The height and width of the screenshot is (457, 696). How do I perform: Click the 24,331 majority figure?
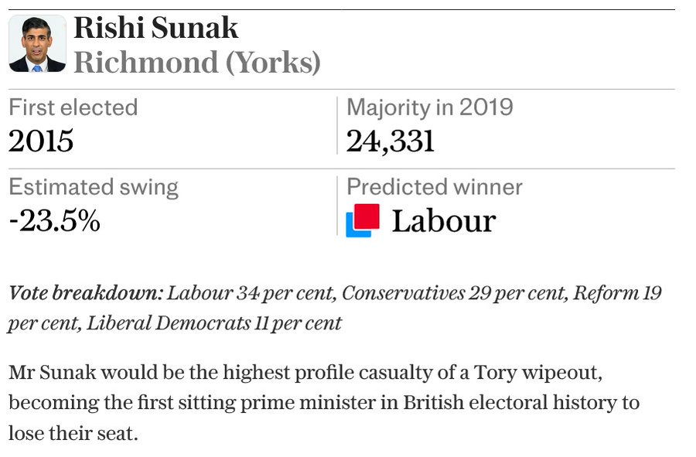pos(391,142)
